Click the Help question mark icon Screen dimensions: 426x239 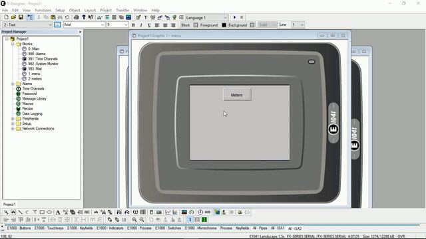point(84,17)
